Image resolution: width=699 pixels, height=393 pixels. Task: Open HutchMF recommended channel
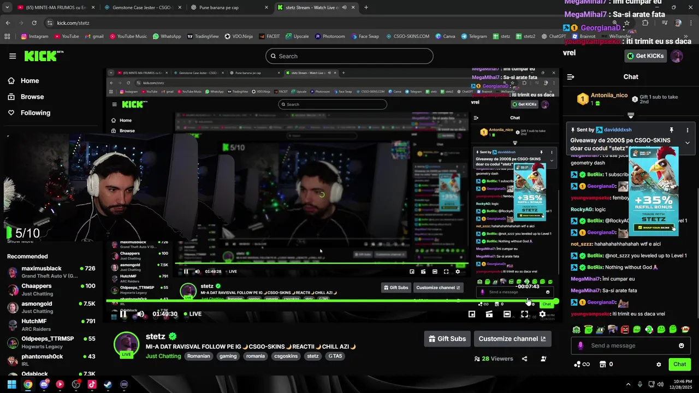point(52,325)
